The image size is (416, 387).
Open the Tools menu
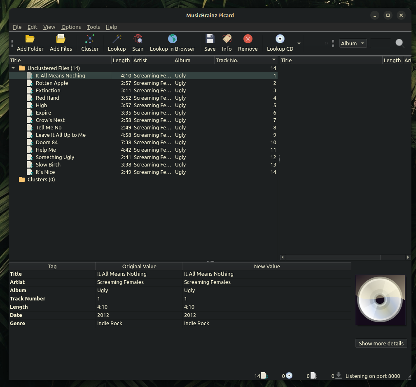point(93,27)
